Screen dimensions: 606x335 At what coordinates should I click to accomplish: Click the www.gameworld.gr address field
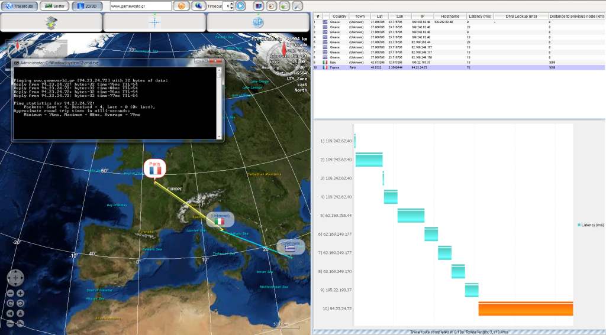(x=141, y=6)
